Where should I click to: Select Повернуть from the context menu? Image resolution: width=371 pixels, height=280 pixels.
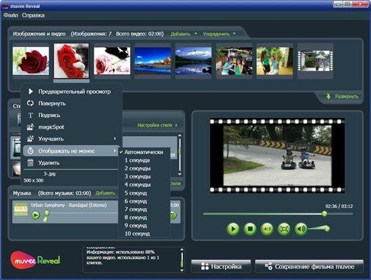point(52,104)
